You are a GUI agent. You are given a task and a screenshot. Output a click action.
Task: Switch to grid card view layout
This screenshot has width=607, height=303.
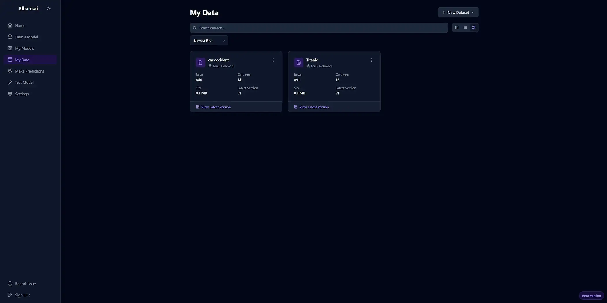(x=474, y=28)
